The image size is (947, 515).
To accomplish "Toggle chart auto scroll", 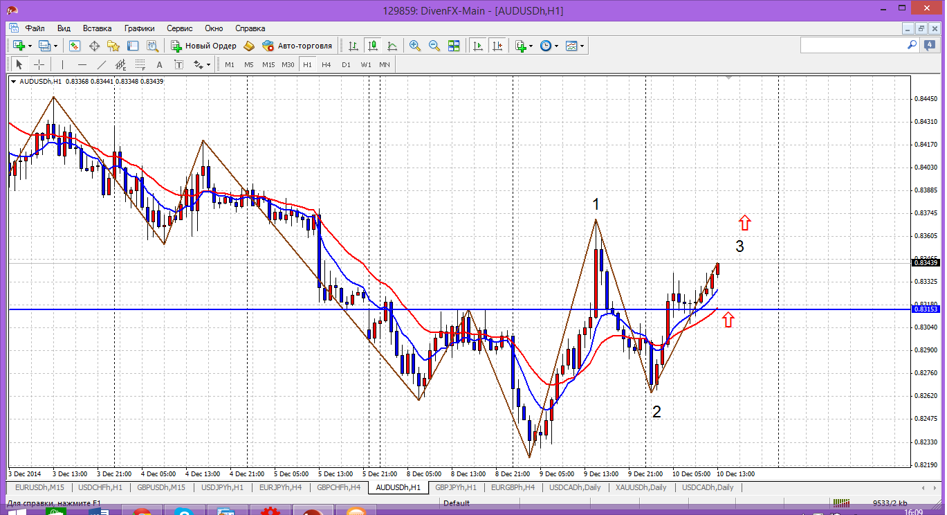I will pos(477,46).
